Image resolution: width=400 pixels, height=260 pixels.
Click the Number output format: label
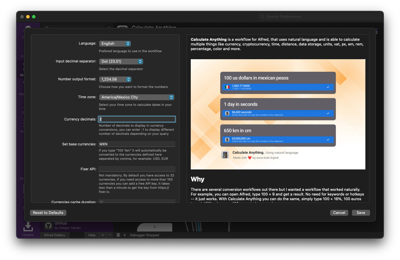[x=77, y=79]
